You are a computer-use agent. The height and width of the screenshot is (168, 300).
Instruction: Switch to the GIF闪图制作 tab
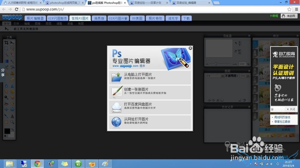click(58, 18)
